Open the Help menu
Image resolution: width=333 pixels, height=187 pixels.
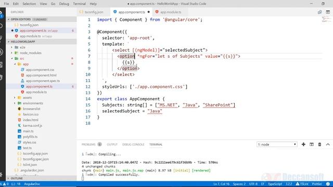[93, 4]
